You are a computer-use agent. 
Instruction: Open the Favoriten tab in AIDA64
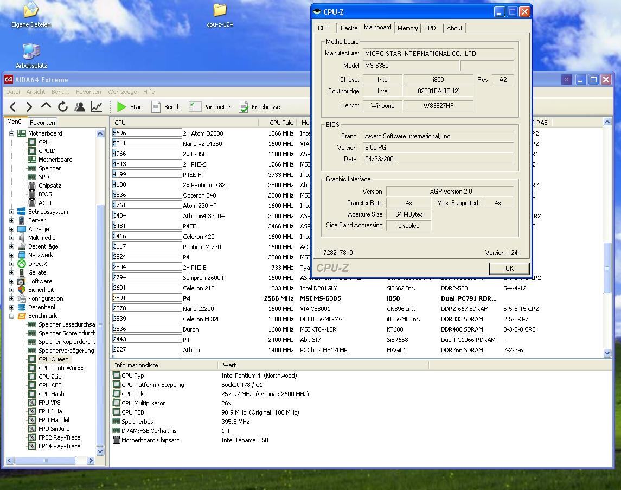[42, 123]
